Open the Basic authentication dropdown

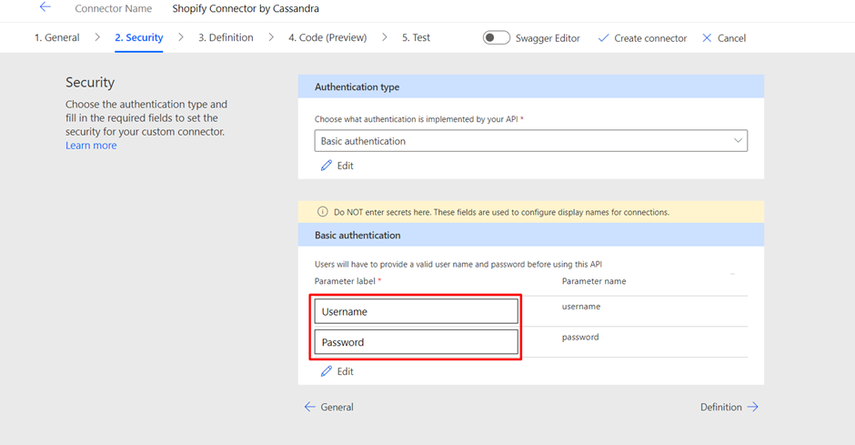point(530,141)
